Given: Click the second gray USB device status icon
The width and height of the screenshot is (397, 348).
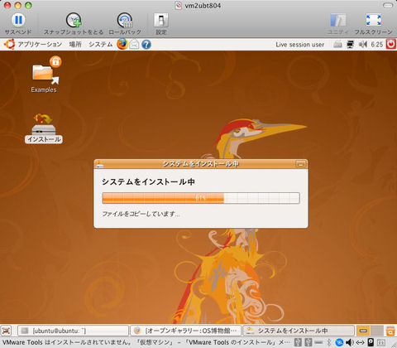Looking at the screenshot, I should (x=309, y=342).
